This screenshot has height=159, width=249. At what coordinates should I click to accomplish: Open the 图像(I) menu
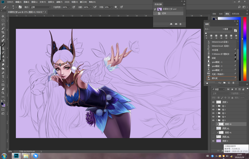(26, 2)
